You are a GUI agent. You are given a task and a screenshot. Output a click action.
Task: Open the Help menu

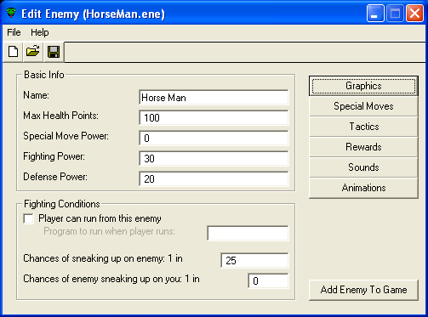40,32
